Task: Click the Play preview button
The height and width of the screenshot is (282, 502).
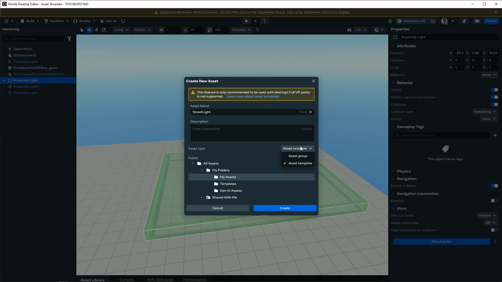Action: pos(246,21)
